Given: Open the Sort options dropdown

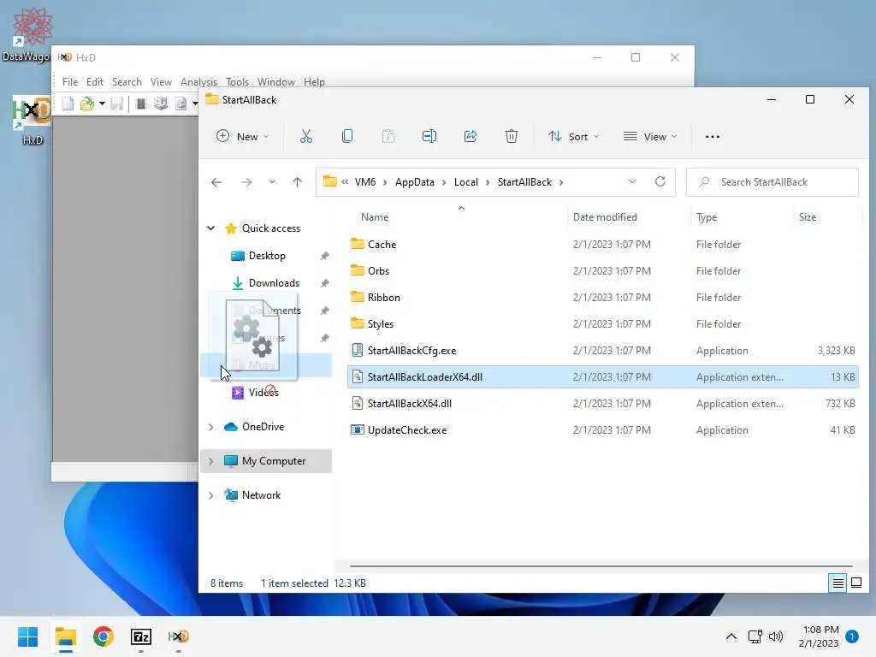Looking at the screenshot, I should pos(574,136).
